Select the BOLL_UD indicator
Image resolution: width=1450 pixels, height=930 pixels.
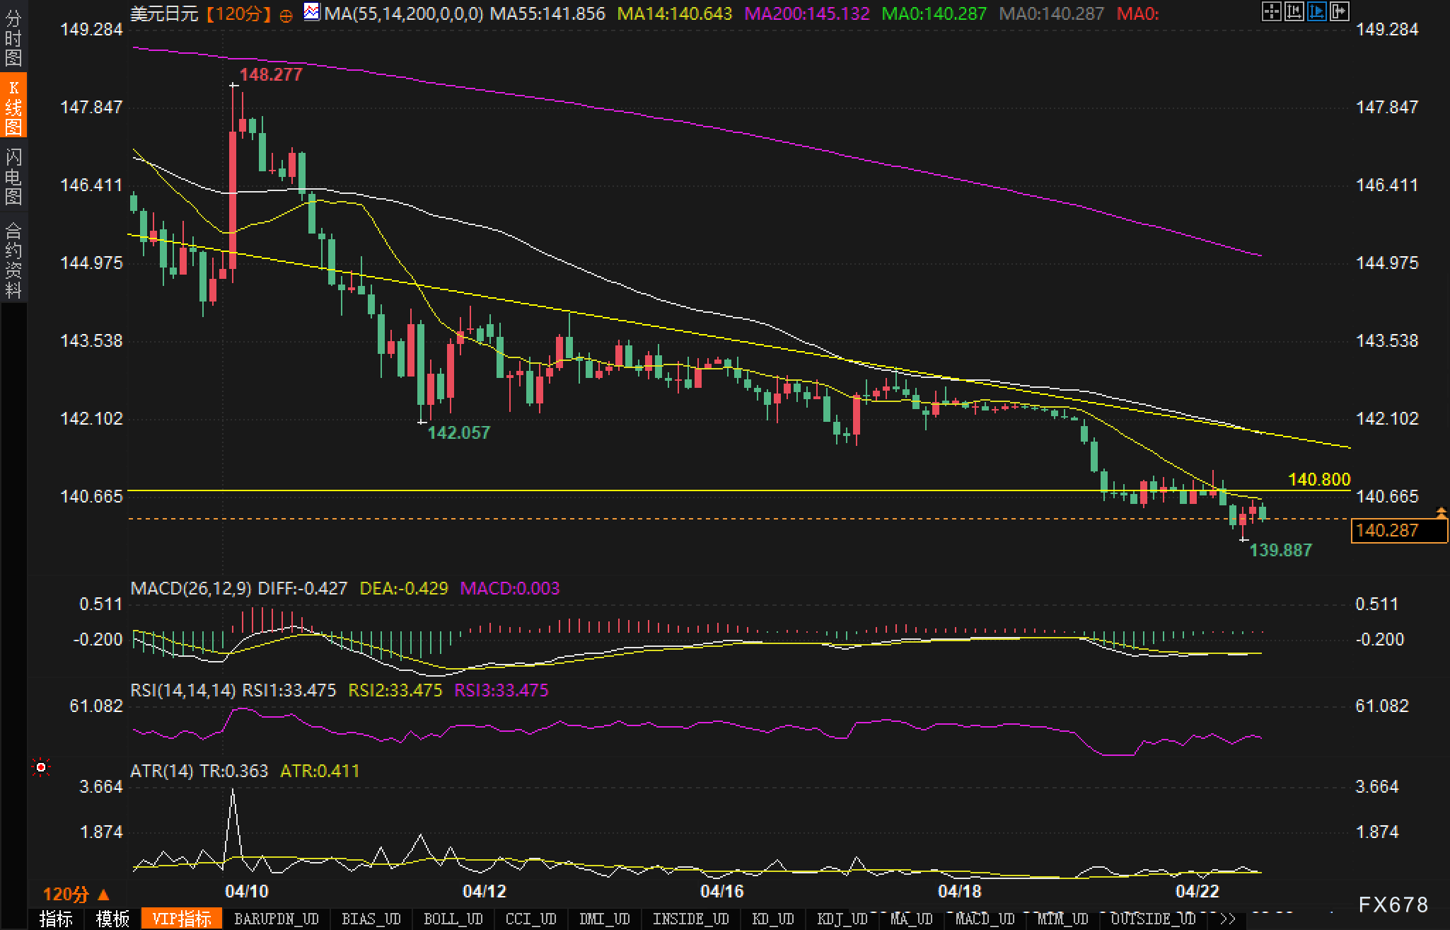click(453, 919)
